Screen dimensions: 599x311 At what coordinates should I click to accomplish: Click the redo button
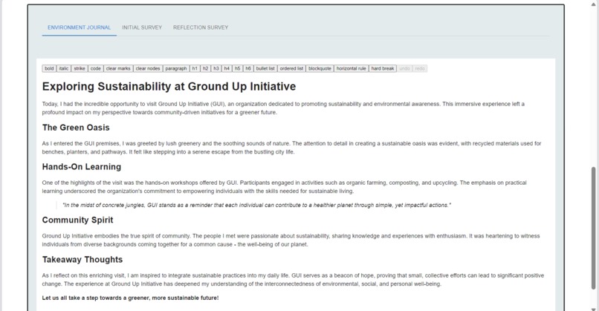click(x=420, y=69)
